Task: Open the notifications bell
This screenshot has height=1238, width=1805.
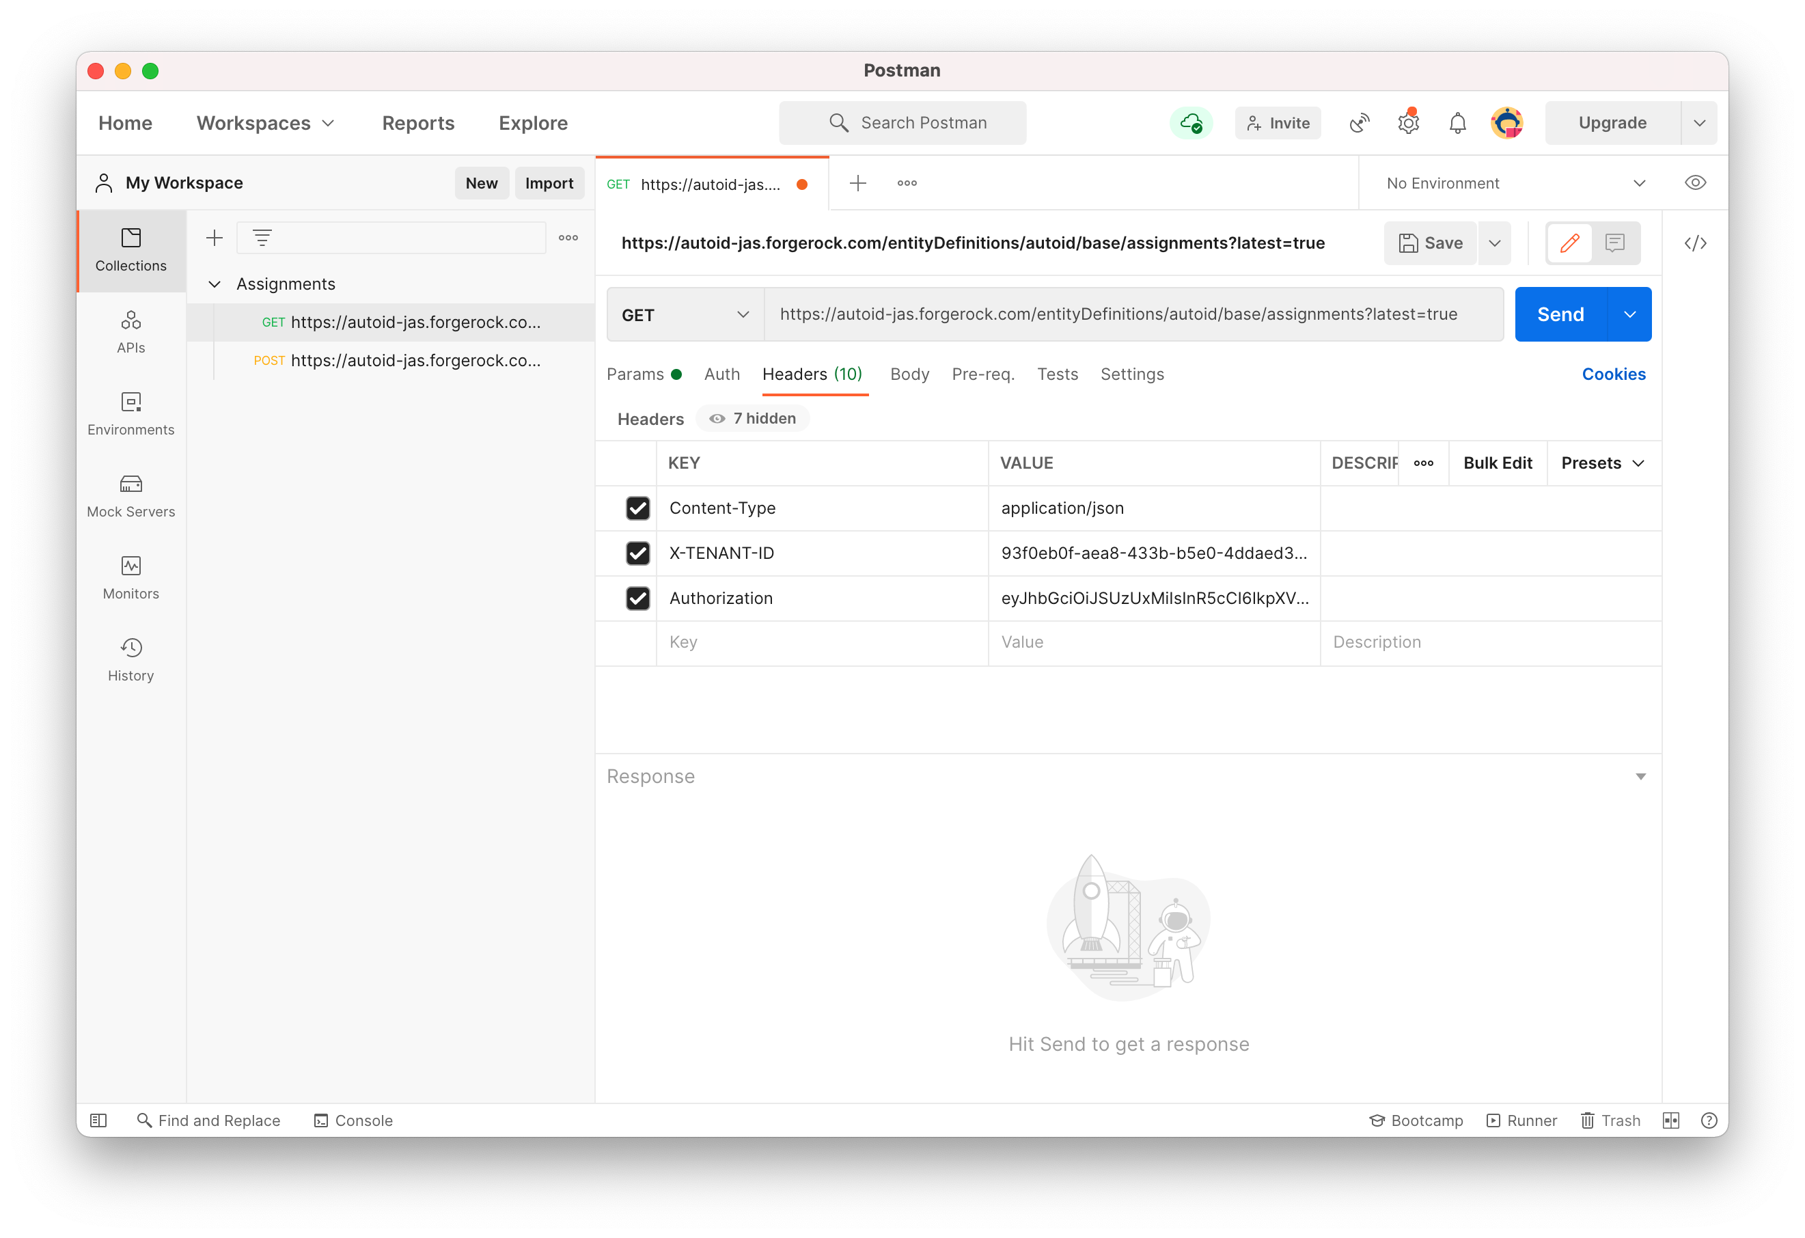Action: pos(1457,123)
